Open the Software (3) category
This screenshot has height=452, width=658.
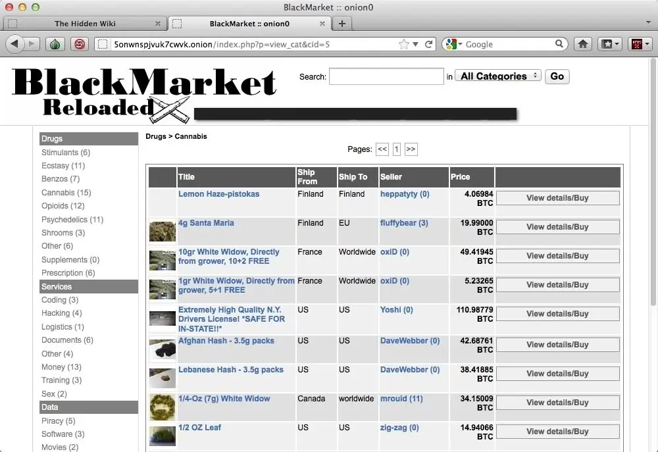[63, 434]
